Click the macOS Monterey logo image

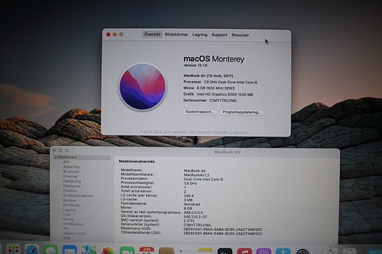click(x=143, y=87)
